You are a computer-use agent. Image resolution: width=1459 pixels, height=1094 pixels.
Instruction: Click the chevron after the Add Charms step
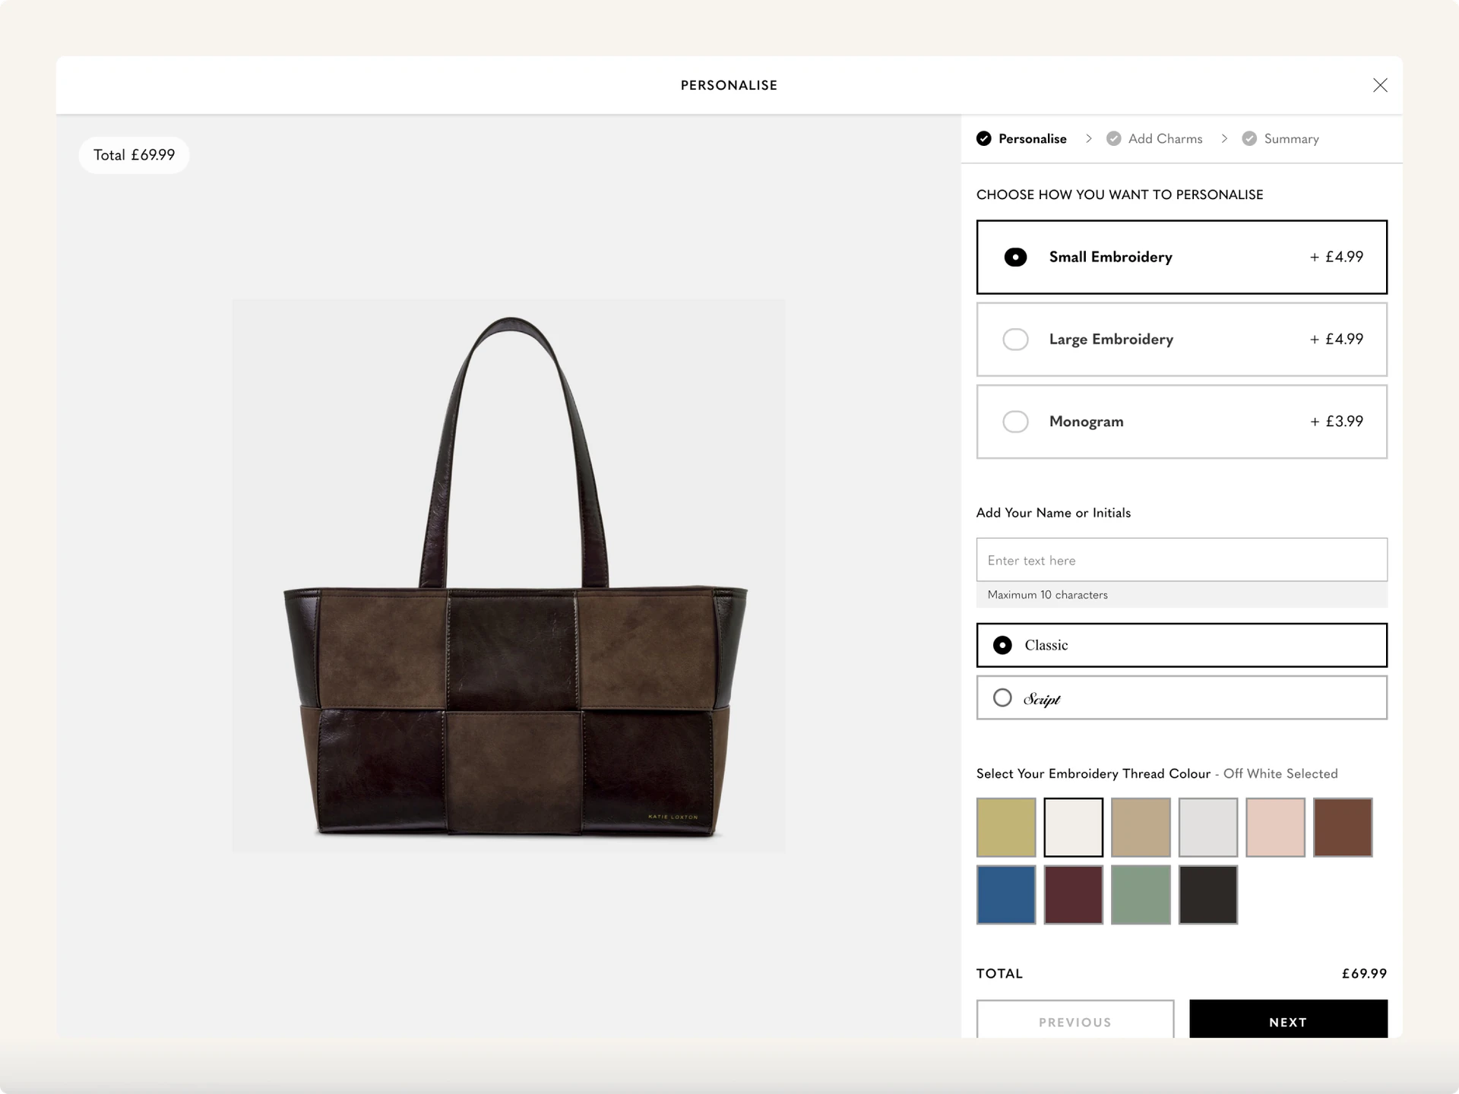[x=1224, y=138]
